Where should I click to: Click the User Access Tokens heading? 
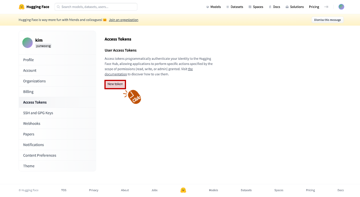121,50
